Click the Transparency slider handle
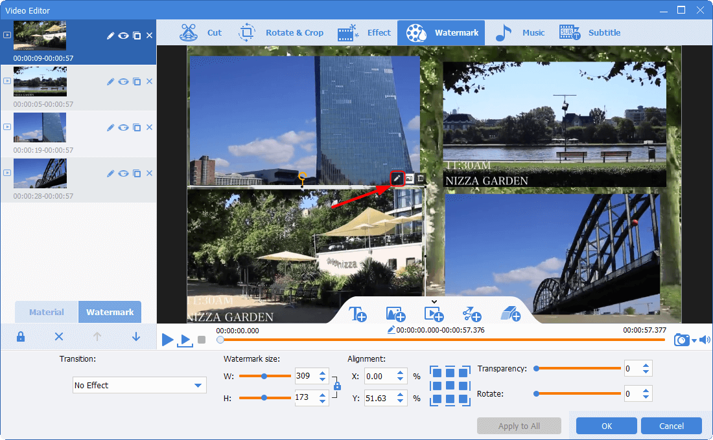Image resolution: width=713 pixels, height=440 pixels. pyautogui.click(x=536, y=368)
